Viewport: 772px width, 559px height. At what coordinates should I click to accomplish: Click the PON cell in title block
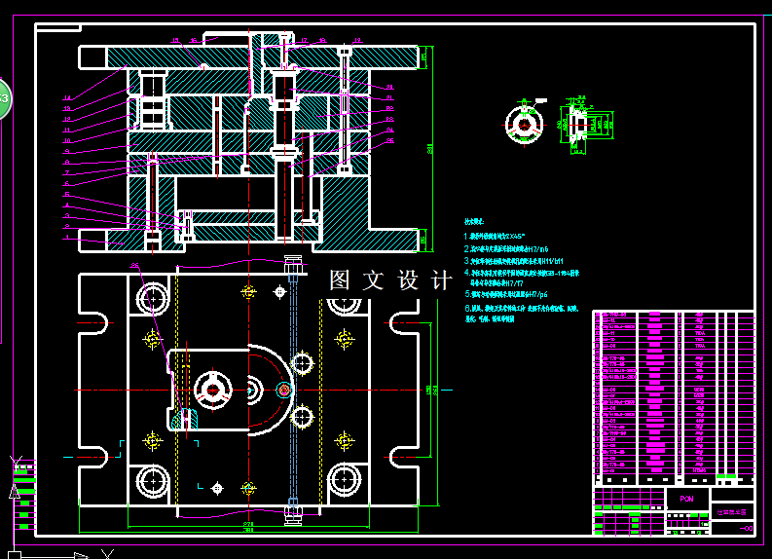tap(687, 499)
